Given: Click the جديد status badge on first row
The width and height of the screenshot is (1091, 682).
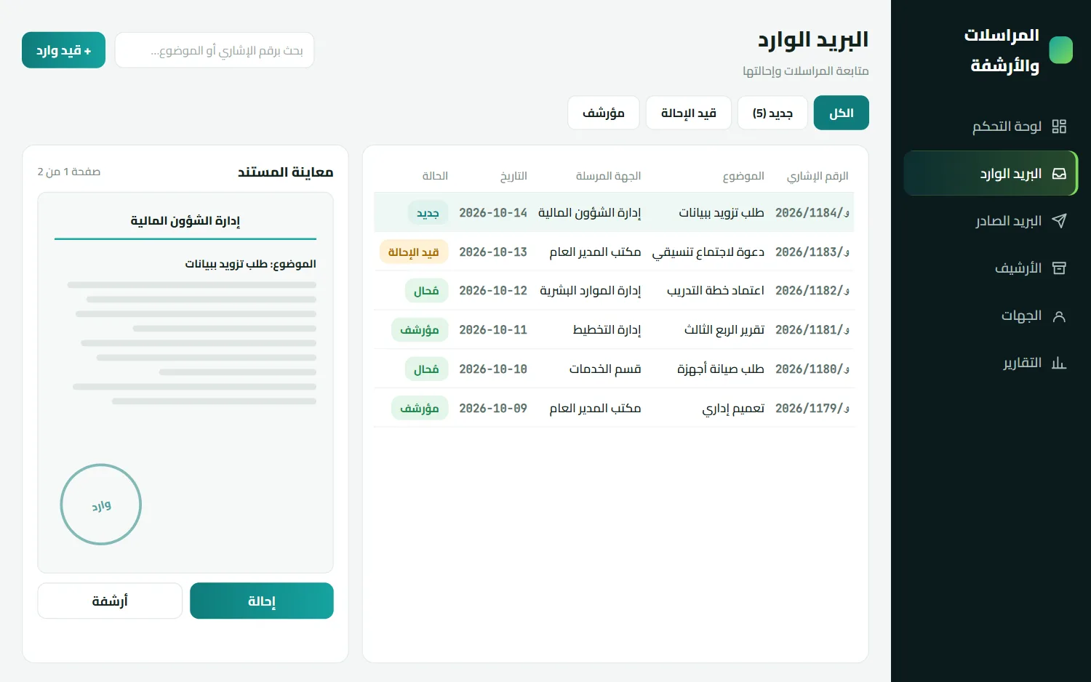Looking at the screenshot, I should (428, 212).
